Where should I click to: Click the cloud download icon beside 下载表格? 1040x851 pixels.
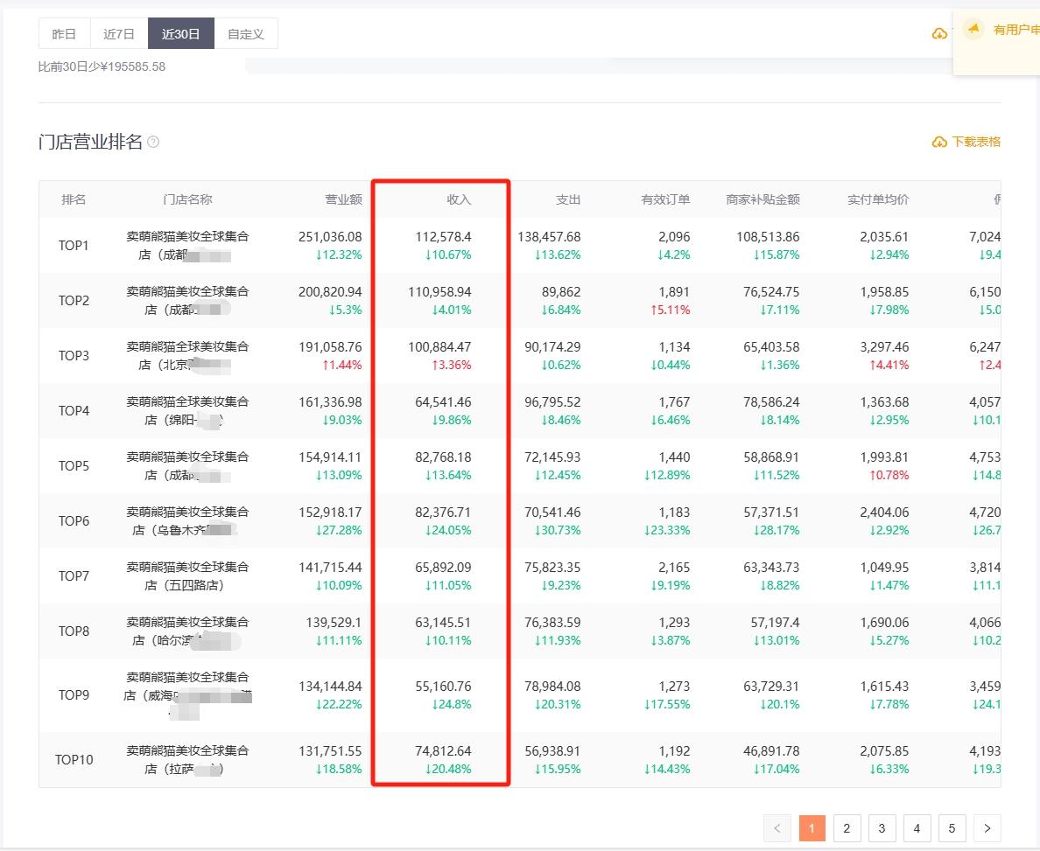(x=937, y=141)
